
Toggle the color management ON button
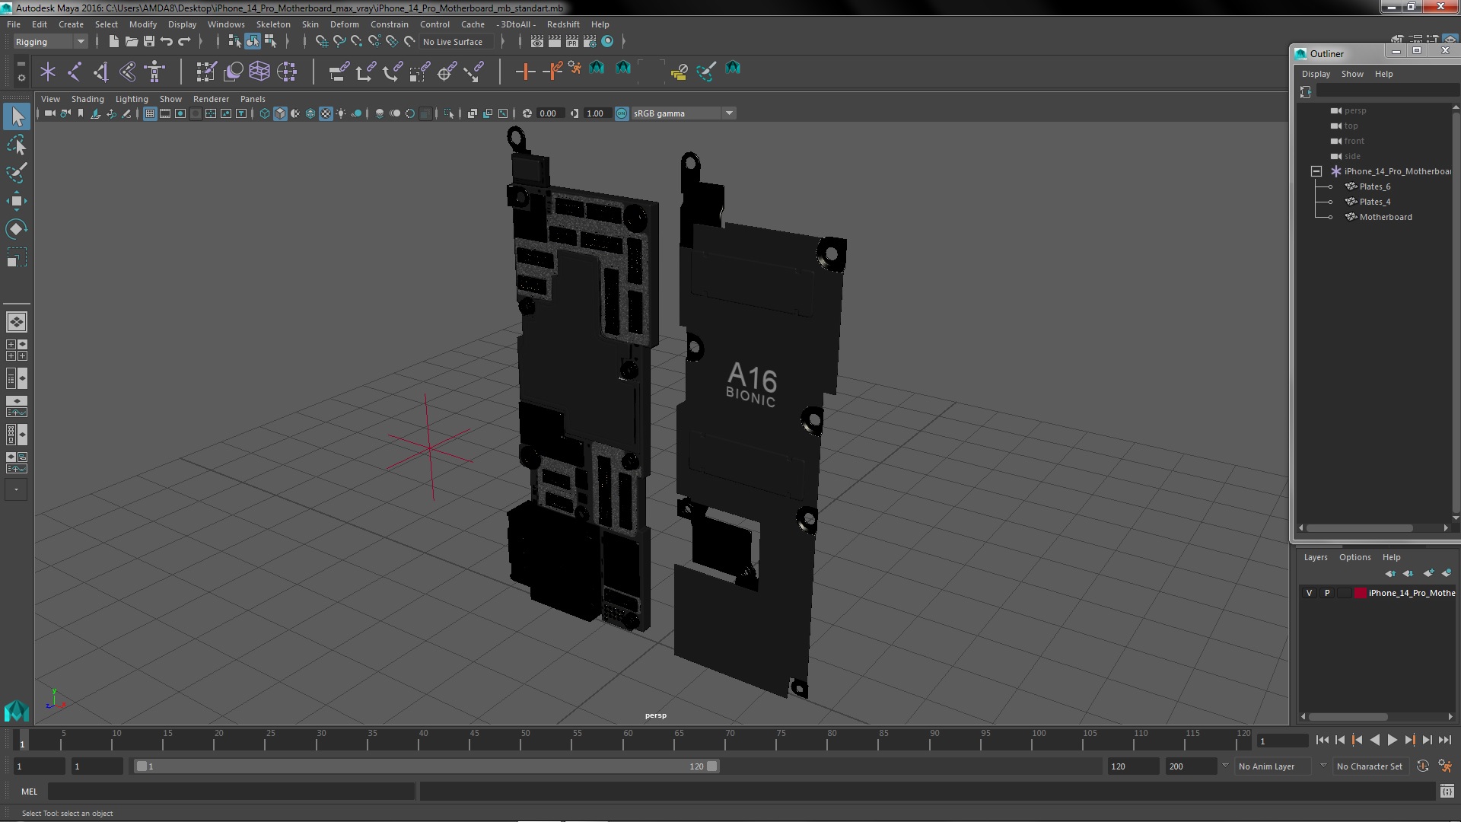622,113
